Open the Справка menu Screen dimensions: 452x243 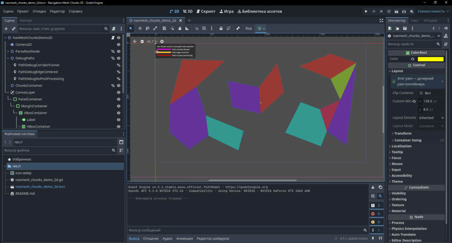click(x=75, y=11)
